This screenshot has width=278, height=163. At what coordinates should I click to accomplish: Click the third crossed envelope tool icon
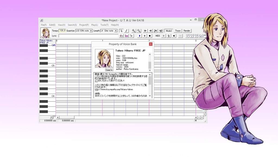point(196,36)
